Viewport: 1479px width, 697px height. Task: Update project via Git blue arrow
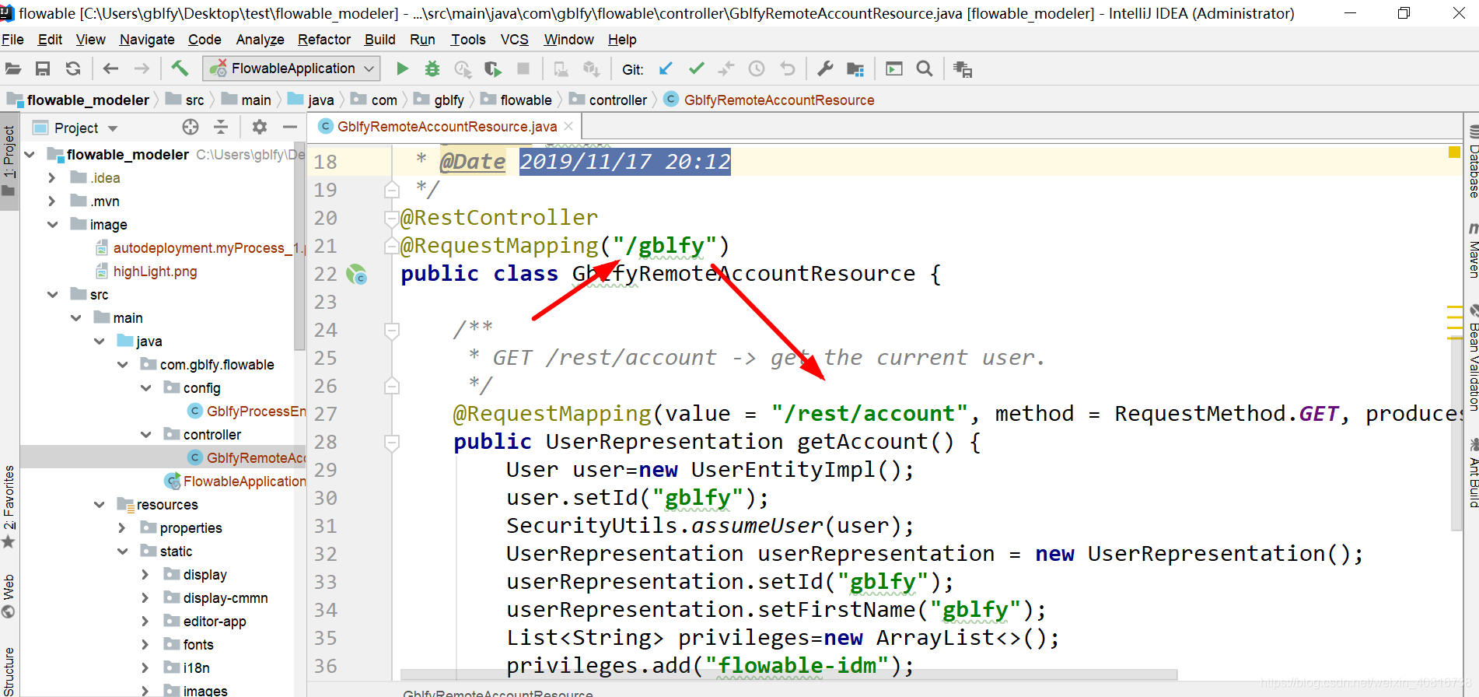(666, 69)
